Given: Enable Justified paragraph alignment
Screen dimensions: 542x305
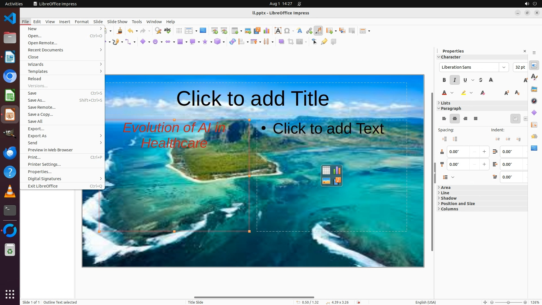Looking at the screenshot, I should [476, 119].
